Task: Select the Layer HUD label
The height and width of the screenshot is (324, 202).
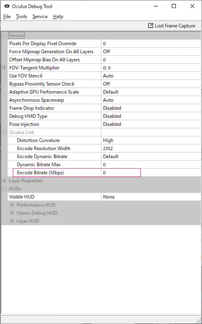Action: coord(28,221)
